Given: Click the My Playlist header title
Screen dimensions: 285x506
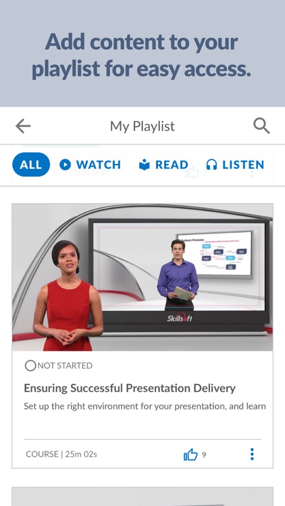Looking at the screenshot, I should tap(142, 126).
